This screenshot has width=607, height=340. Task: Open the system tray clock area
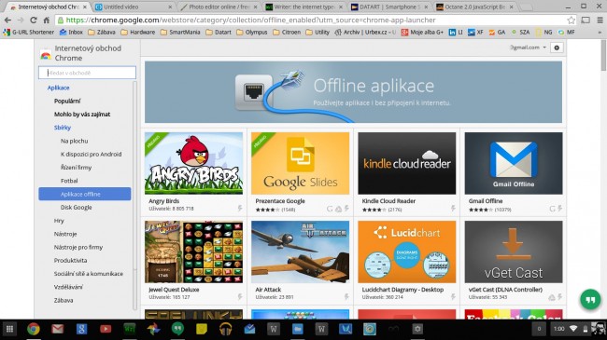558,329
